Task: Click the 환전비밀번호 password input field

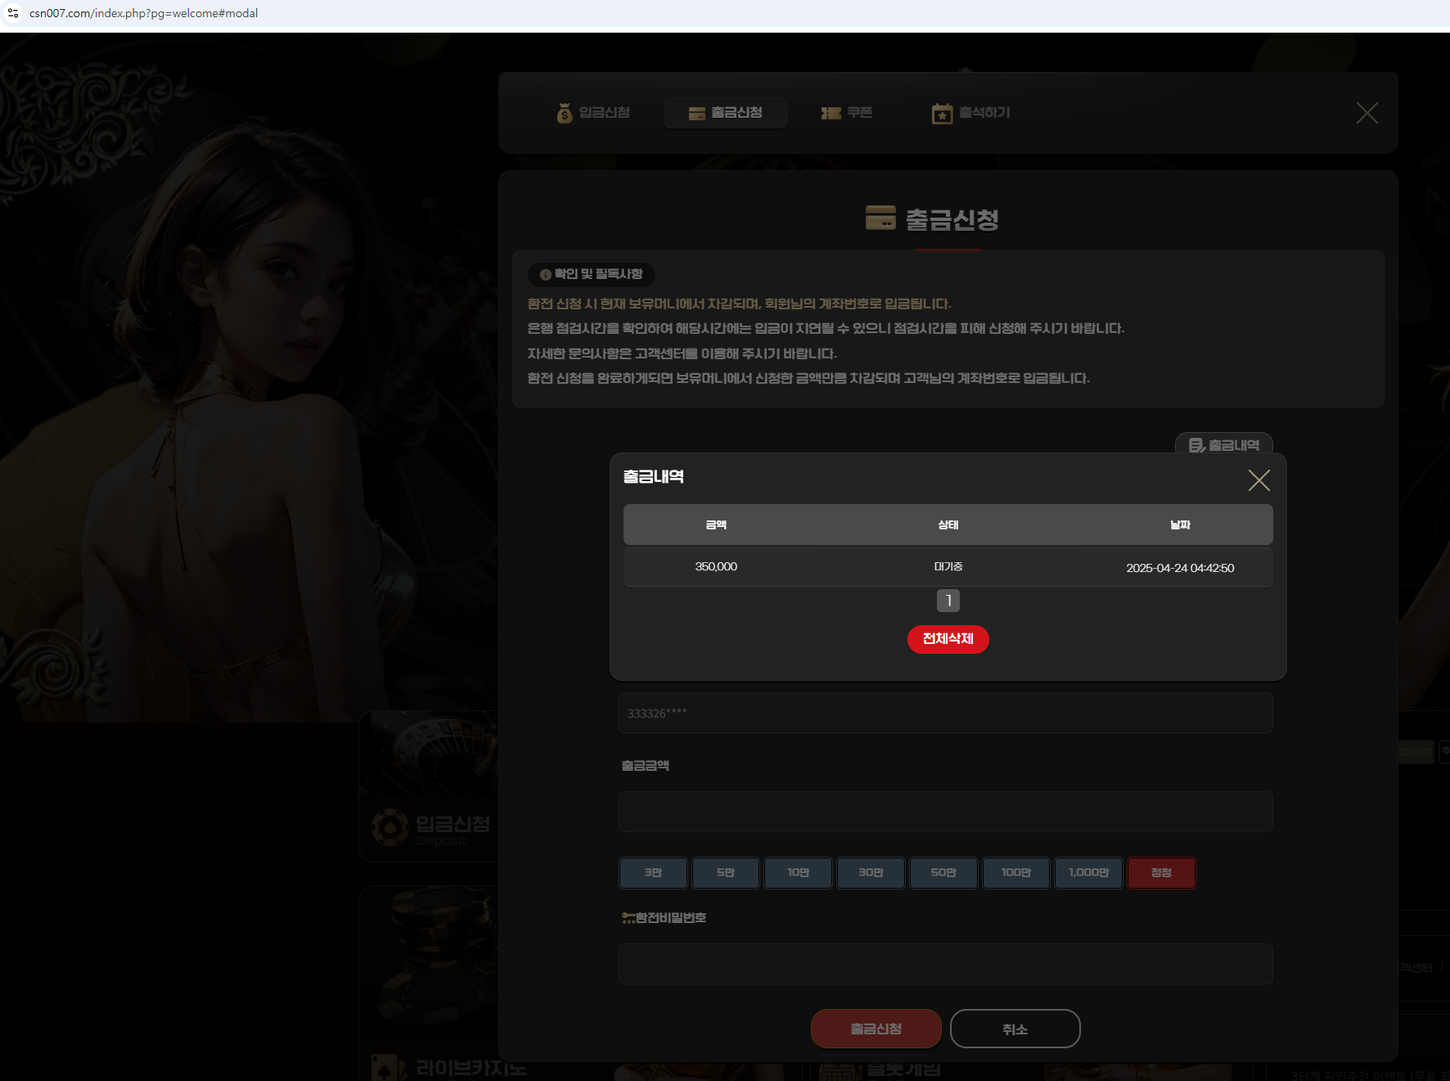Action: click(x=945, y=964)
